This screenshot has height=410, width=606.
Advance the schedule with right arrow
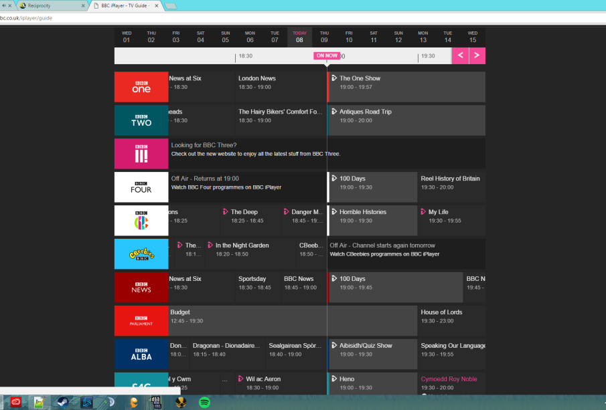[x=477, y=56]
